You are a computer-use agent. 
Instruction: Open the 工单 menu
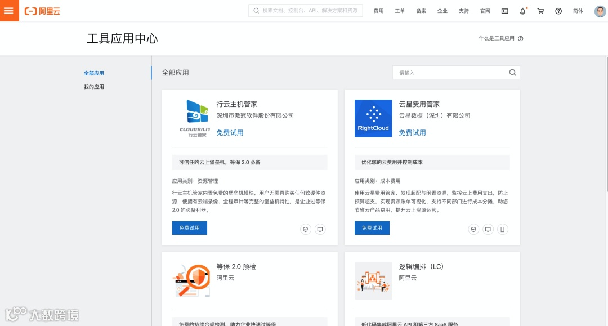click(400, 11)
